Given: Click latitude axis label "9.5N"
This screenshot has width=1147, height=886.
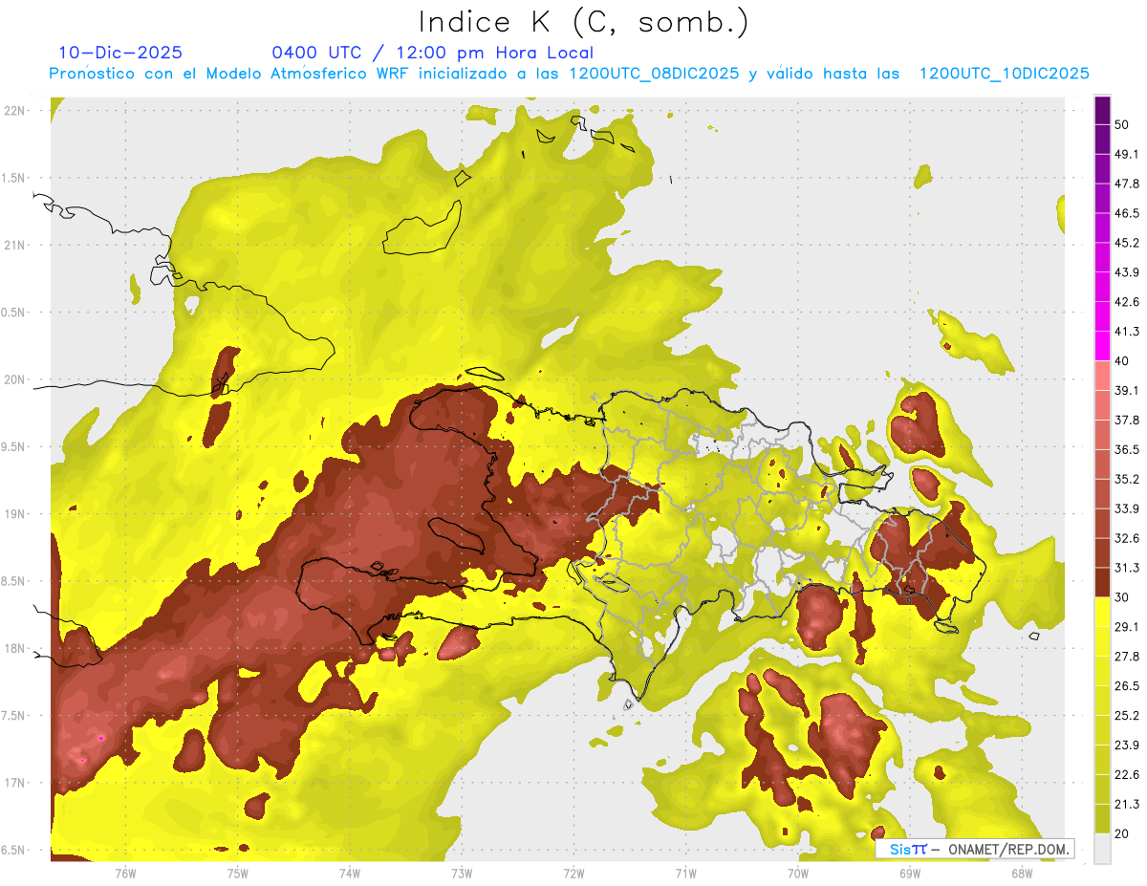Looking at the screenshot, I should click(x=12, y=447).
